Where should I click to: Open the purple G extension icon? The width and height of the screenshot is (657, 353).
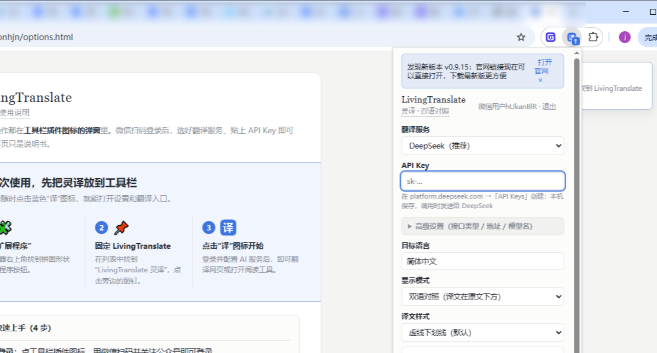tap(551, 37)
